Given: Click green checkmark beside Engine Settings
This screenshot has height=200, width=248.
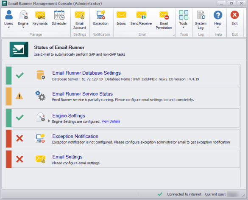Looking at the screenshot, I should point(20,117).
